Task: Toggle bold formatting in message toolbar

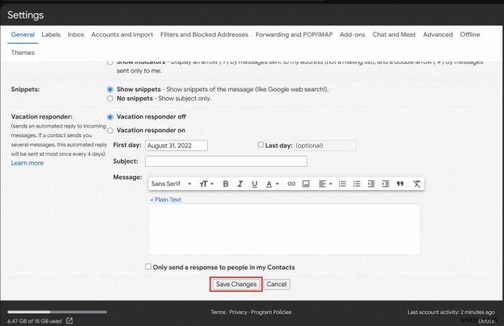Action: point(226,184)
